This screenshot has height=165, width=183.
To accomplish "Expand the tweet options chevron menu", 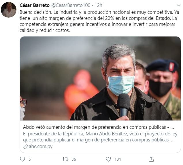I will click(178, 5).
